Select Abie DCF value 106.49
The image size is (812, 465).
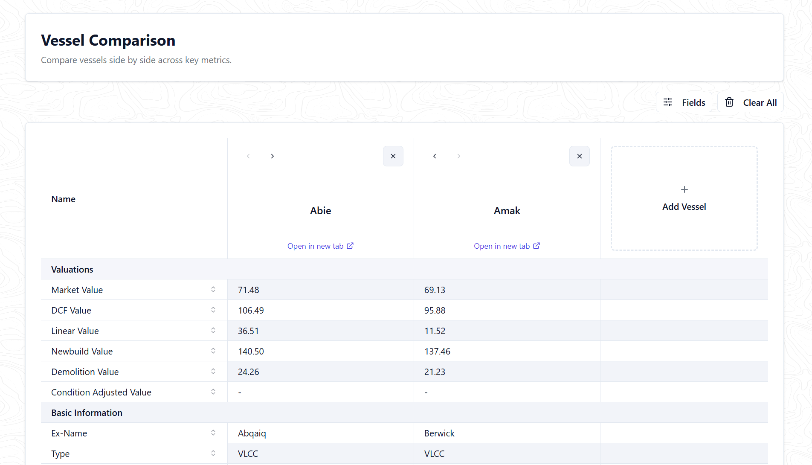pos(251,311)
